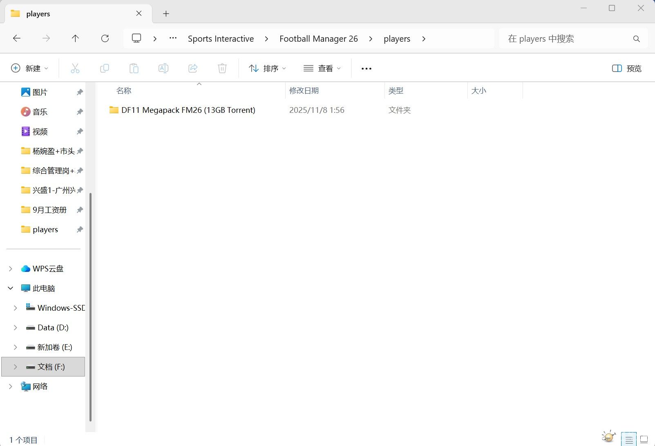Open the 新建 new item menu
The height and width of the screenshot is (446, 655).
pos(29,68)
